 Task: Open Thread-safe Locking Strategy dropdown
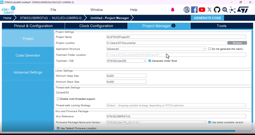point(176,105)
